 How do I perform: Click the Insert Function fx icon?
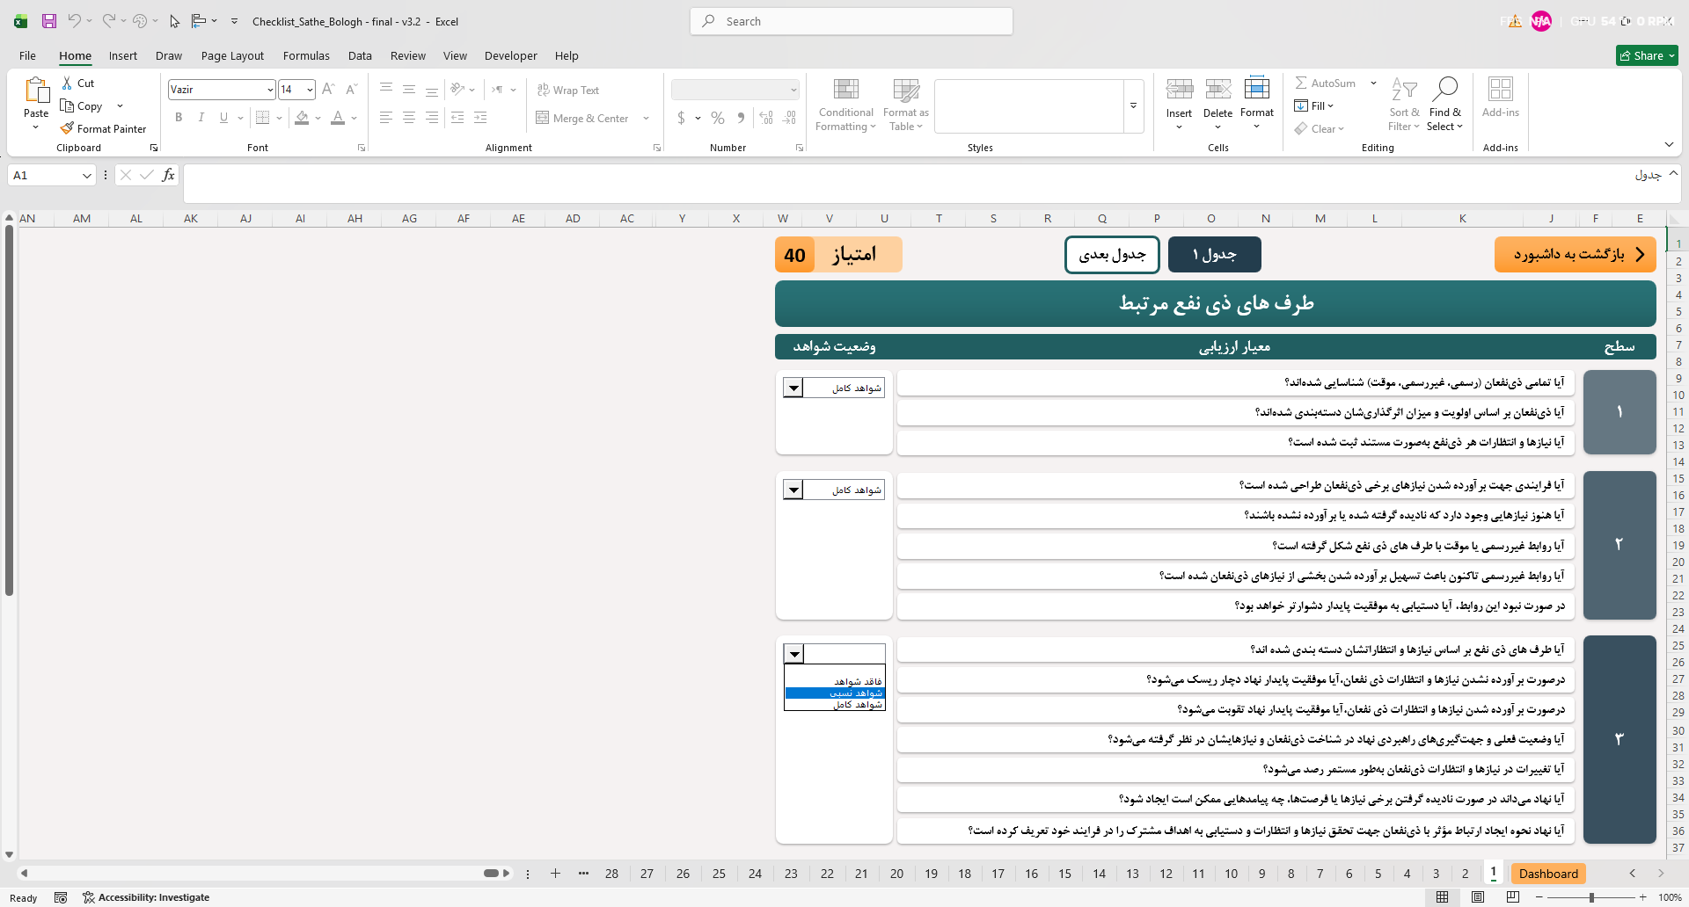(168, 175)
